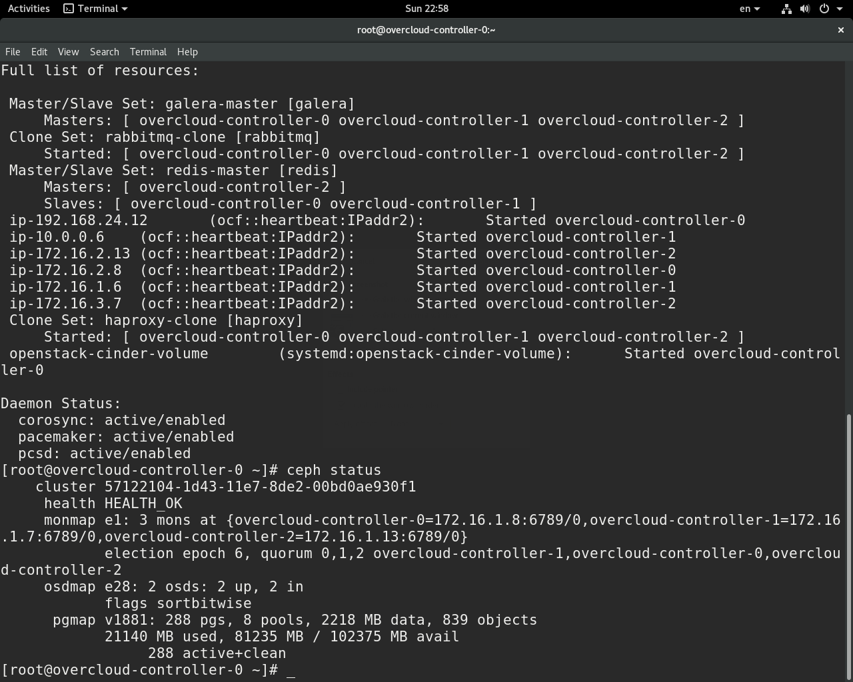Click the 'flags sortbitwise' line
This screenshot has height=682, width=853.
coord(178,603)
